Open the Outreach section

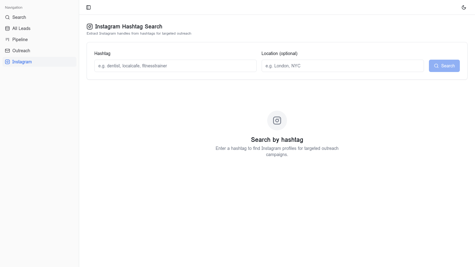[x=39, y=51]
